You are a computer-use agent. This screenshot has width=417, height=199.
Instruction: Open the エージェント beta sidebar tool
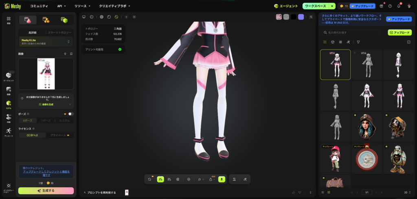9,77
